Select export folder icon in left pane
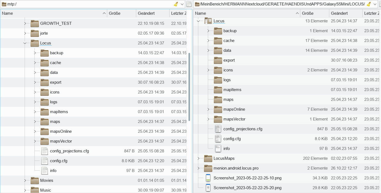Viewport: 381px width, 193px height. click(x=45, y=82)
